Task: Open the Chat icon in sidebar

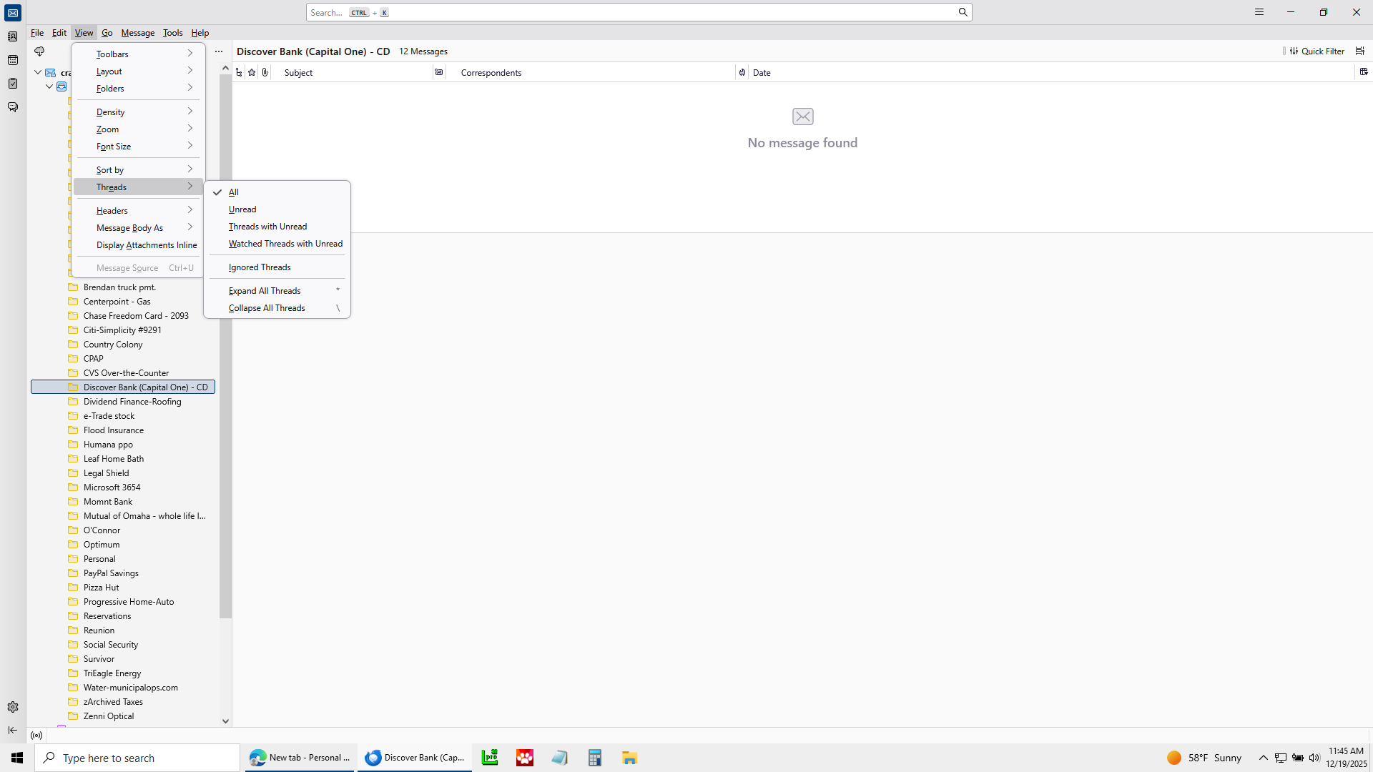Action: point(13,107)
